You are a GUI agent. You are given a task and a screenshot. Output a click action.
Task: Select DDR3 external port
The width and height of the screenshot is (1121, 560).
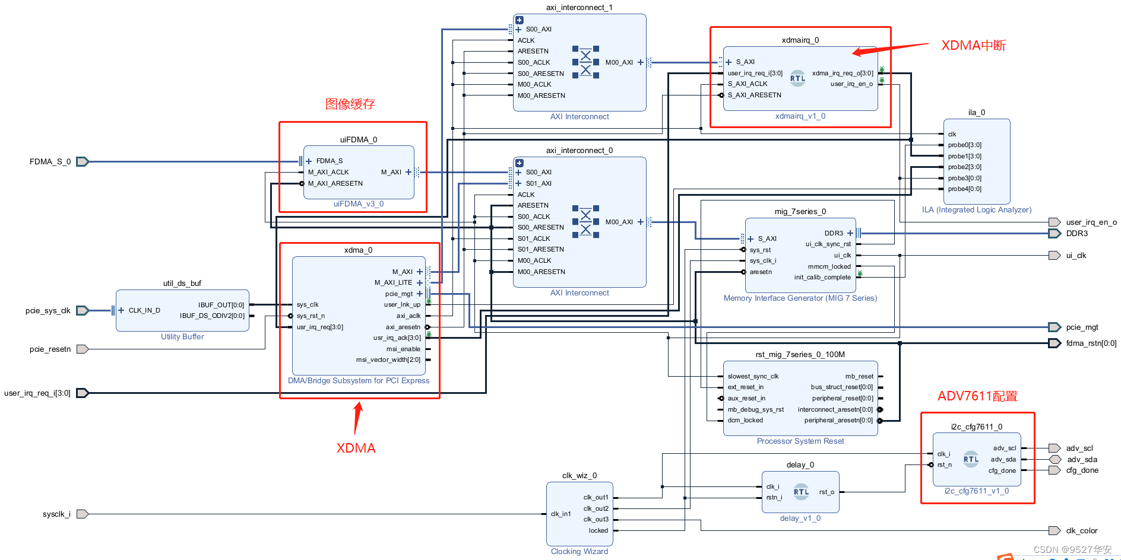tap(1054, 233)
